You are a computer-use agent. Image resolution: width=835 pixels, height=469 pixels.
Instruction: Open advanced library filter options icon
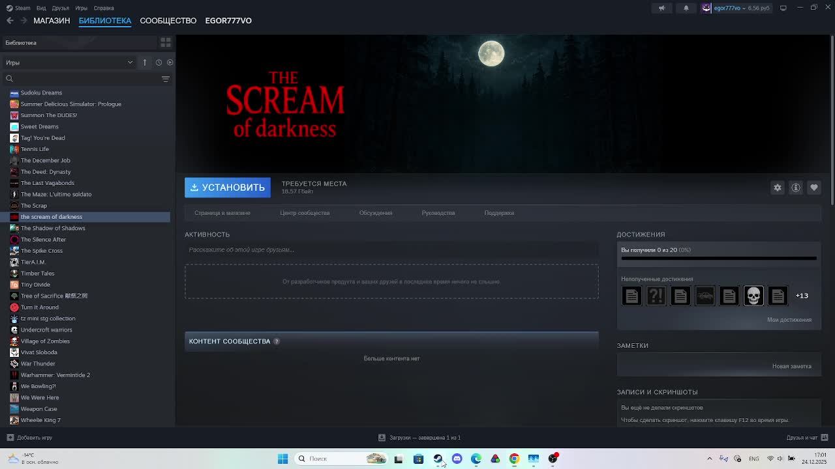(166, 79)
